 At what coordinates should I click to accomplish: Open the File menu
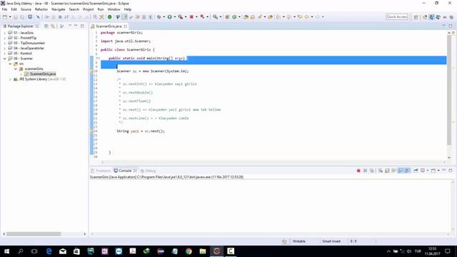(4, 9)
